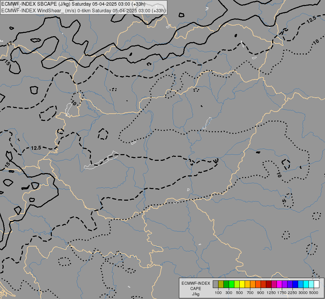Viewport: 325px width, 299px height.
Task: Click the 1250 legend value
Action: pos(271,293)
